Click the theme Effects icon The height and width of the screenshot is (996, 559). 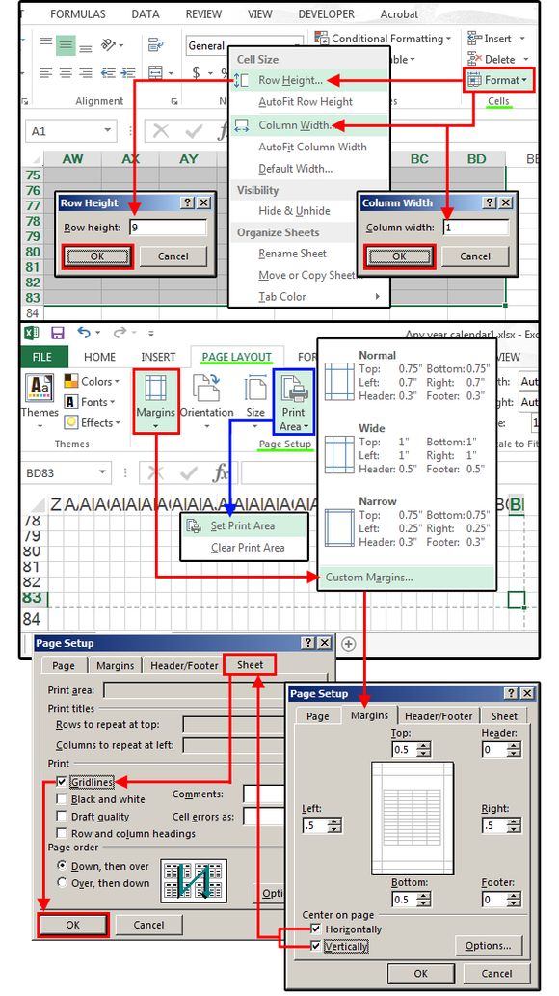click(x=70, y=422)
